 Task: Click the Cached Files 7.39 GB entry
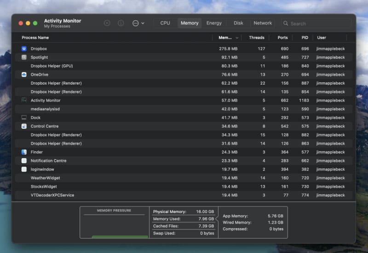184,226
